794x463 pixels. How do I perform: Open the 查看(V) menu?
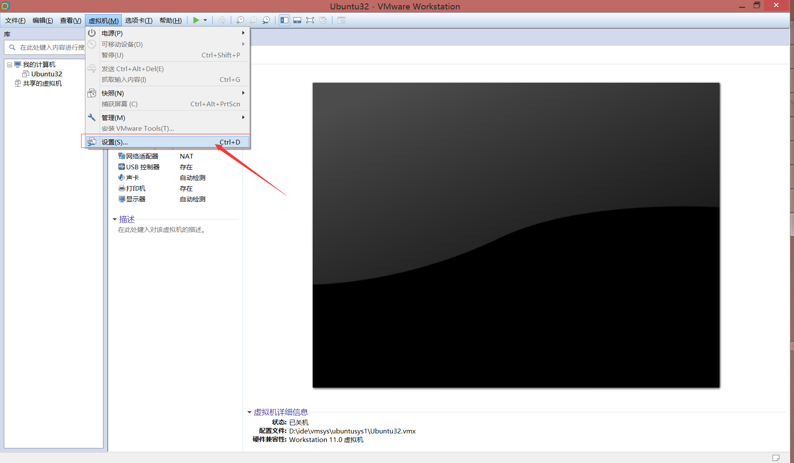point(71,21)
